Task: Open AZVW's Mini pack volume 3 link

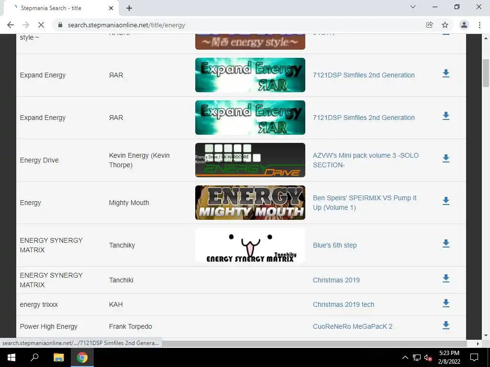Action: pos(366,160)
